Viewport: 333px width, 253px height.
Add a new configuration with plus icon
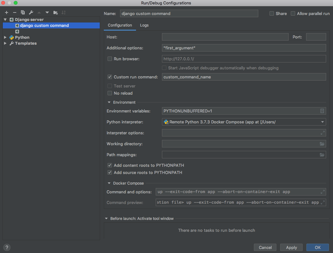[x=7, y=12]
